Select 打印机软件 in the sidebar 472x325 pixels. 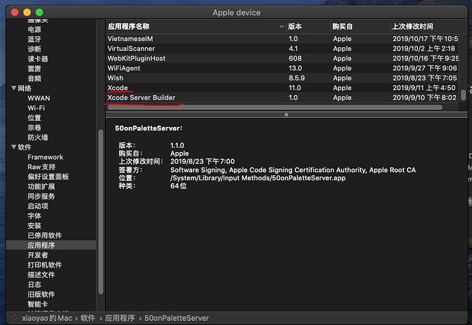(45, 265)
